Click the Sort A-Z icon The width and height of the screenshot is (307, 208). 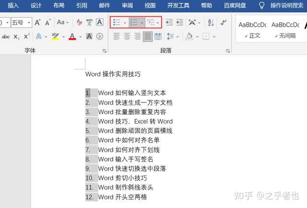point(211,22)
